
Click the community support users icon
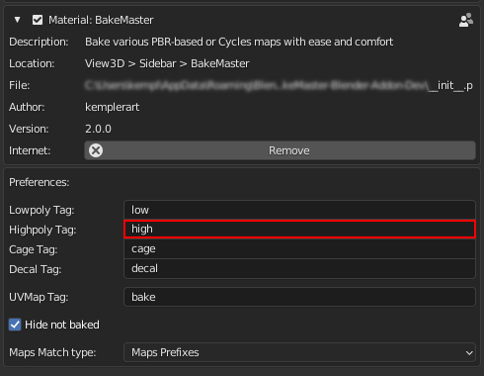pos(466,20)
